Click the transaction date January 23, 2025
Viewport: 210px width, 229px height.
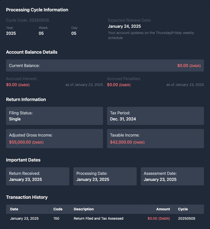[x=24, y=218]
